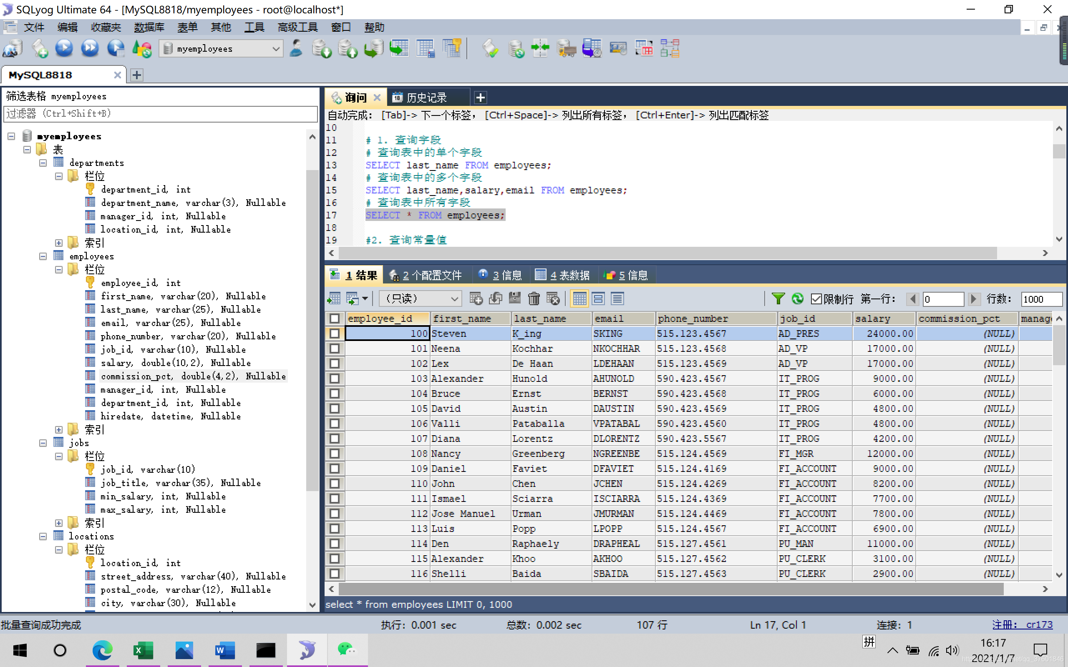Image resolution: width=1068 pixels, height=667 pixels.
Task: Click the new connection toolbar icon
Action: [13, 48]
